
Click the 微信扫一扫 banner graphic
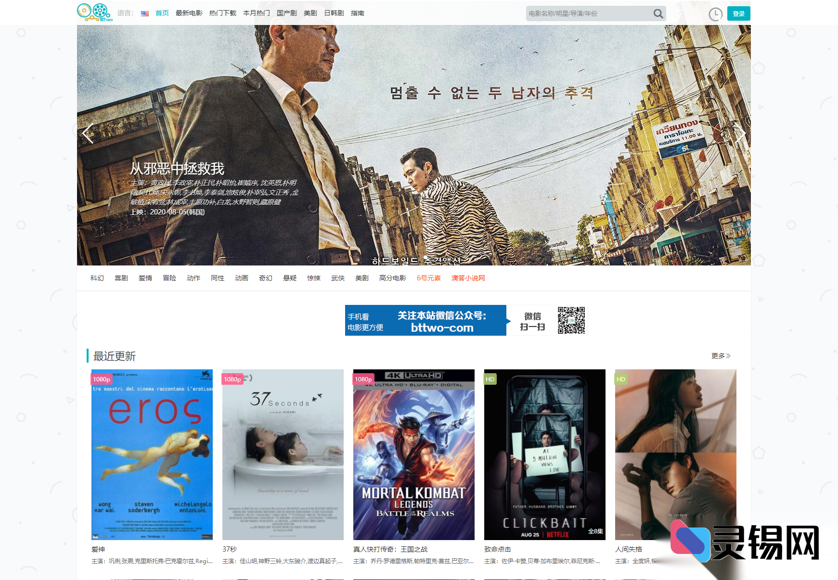[532, 320]
